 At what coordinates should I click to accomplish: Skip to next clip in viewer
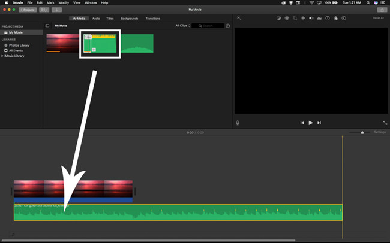click(x=319, y=123)
